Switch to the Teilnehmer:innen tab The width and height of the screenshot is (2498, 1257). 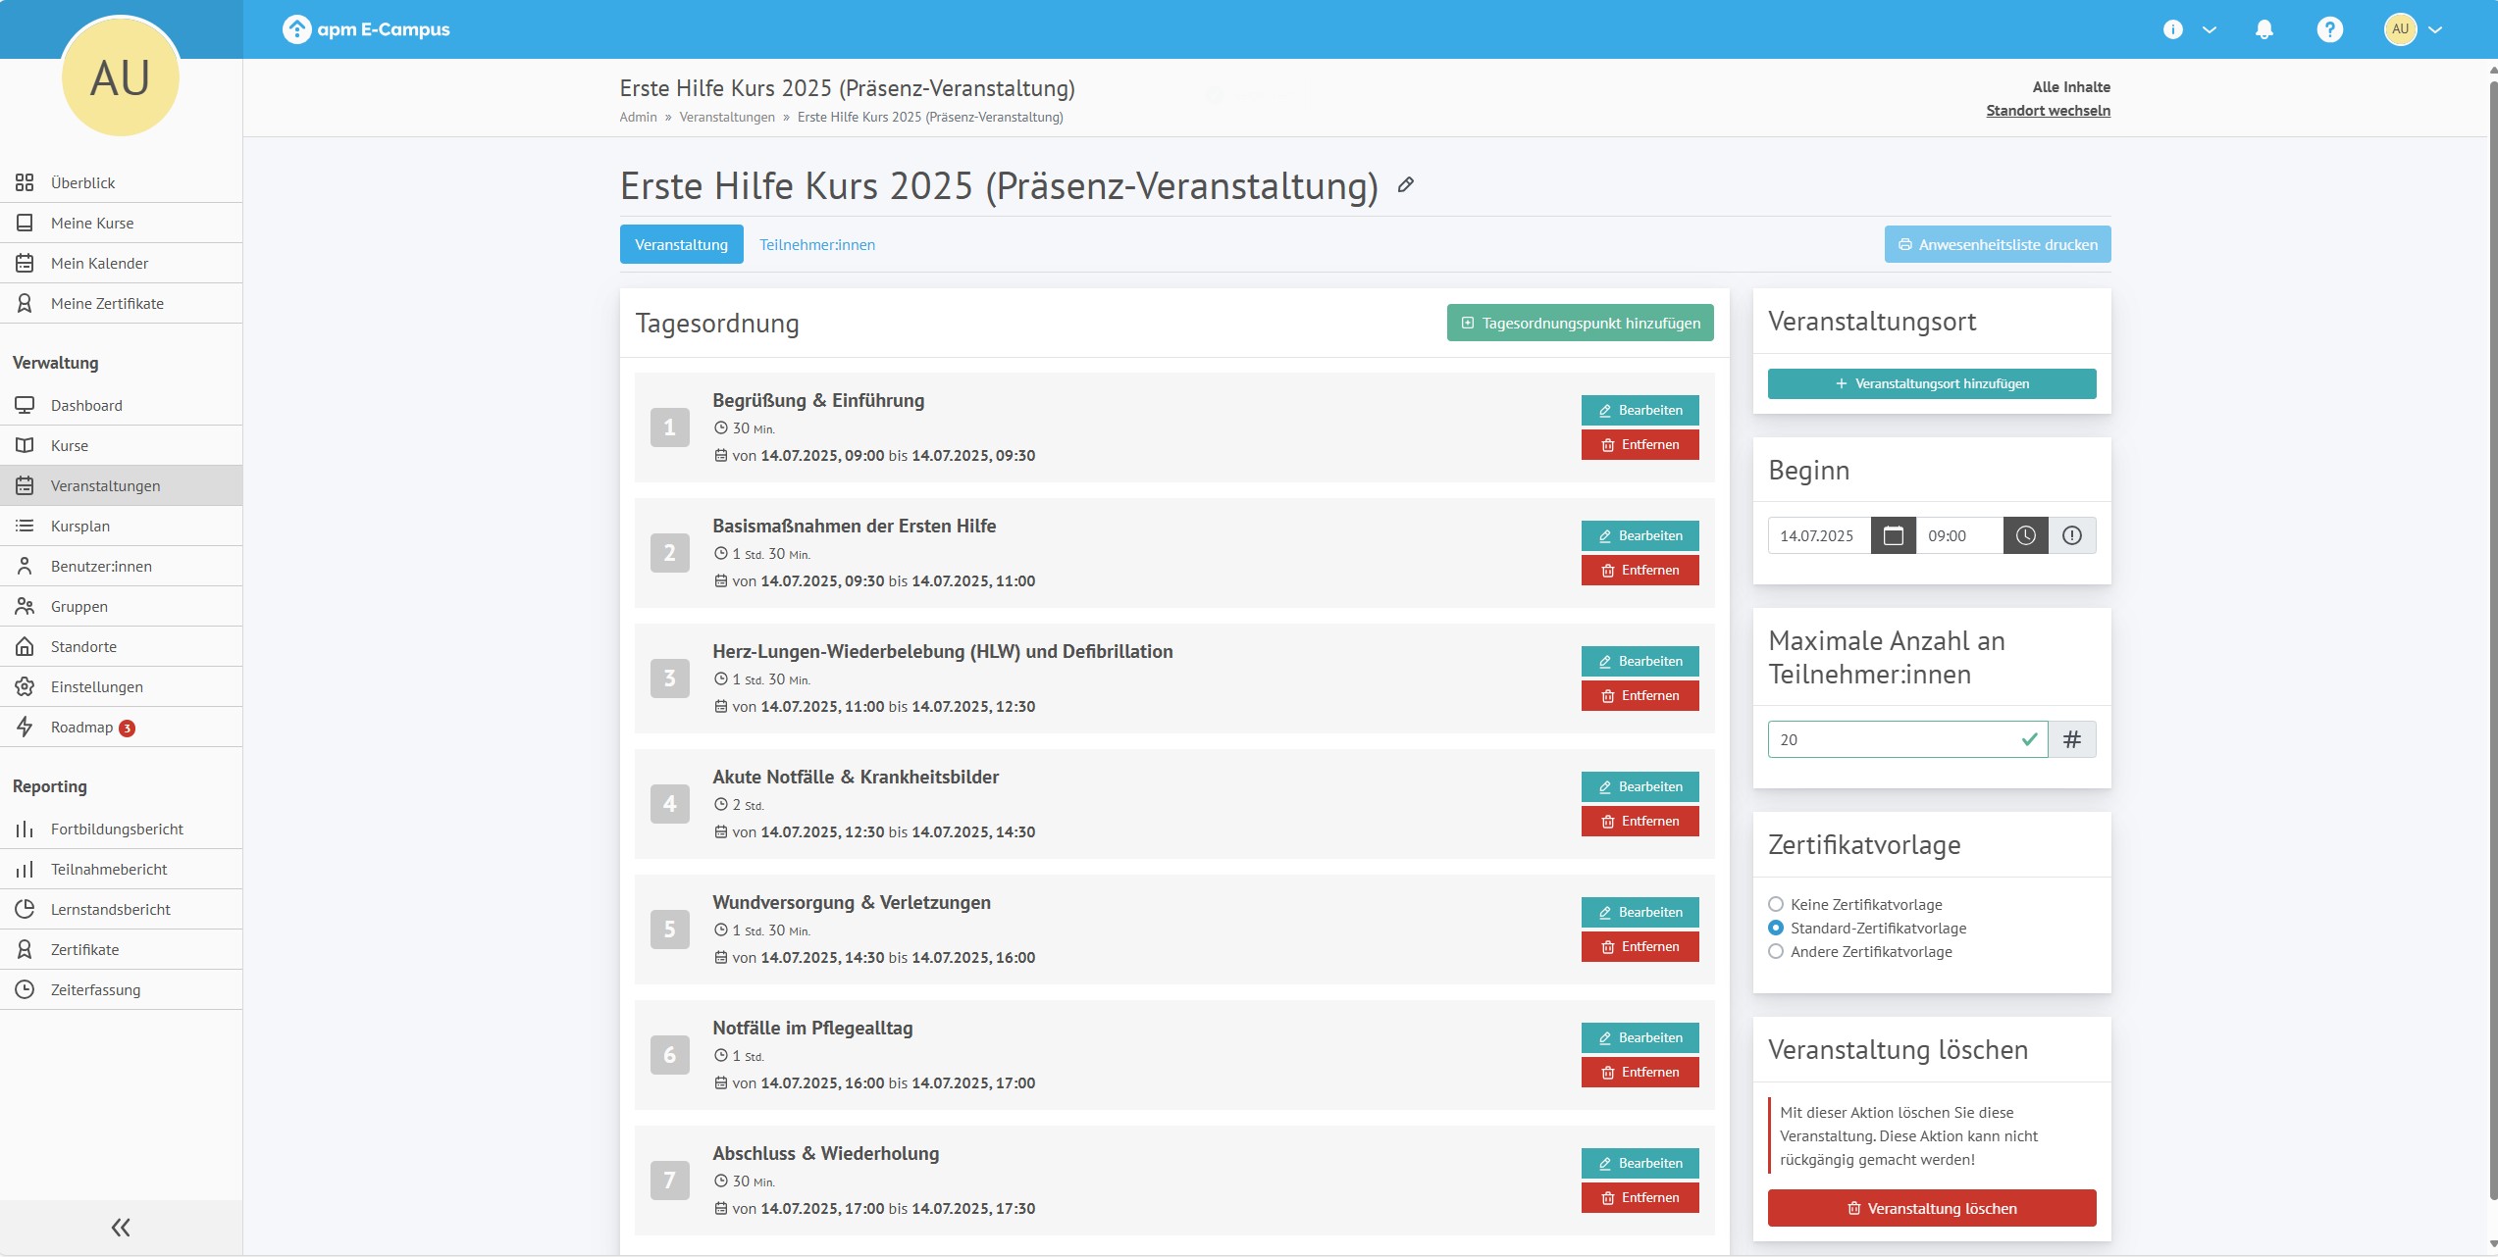tap(816, 244)
